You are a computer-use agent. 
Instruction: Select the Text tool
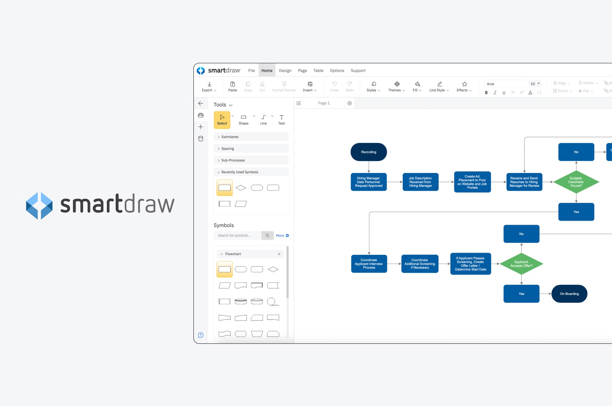click(281, 117)
